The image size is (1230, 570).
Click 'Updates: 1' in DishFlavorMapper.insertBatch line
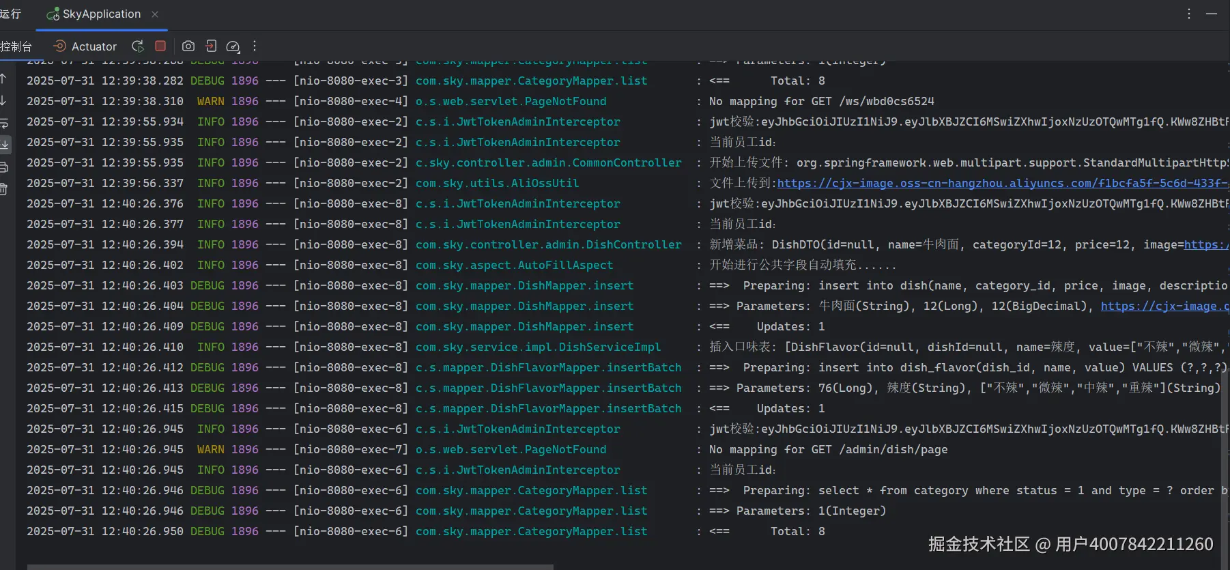791,408
